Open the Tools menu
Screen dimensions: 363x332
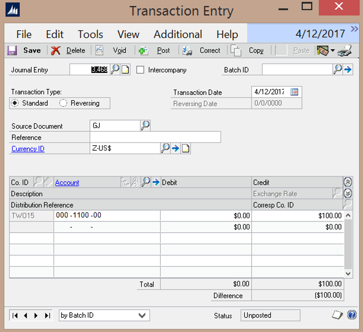point(90,34)
